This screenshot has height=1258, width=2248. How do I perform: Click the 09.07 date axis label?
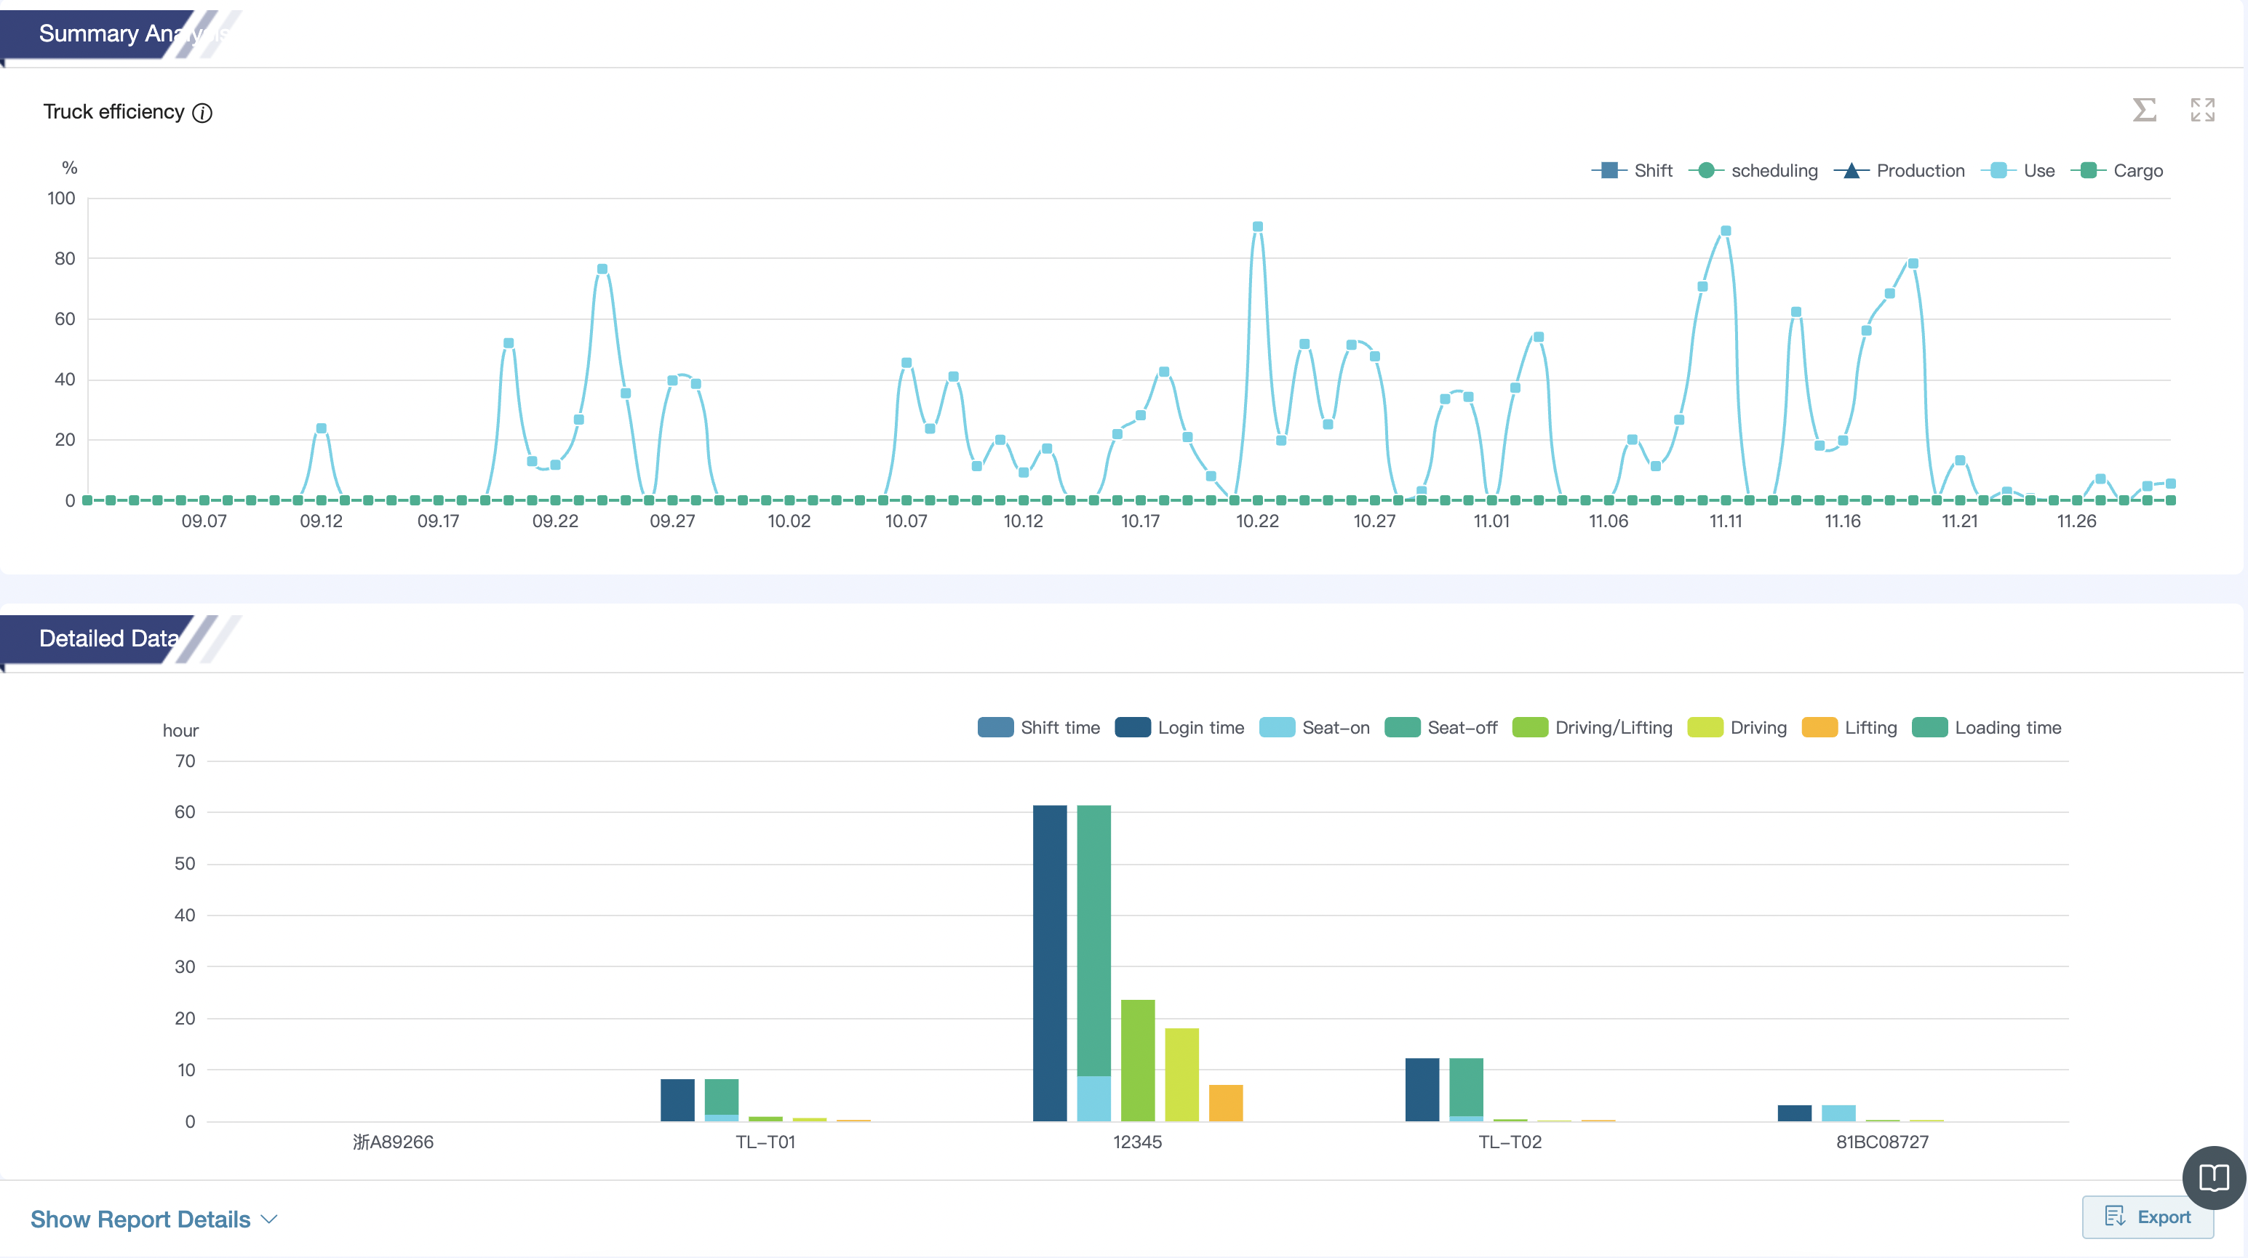pyautogui.click(x=204, y=521)
